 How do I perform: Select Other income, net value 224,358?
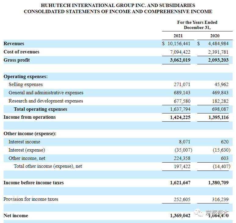(182, 158)
